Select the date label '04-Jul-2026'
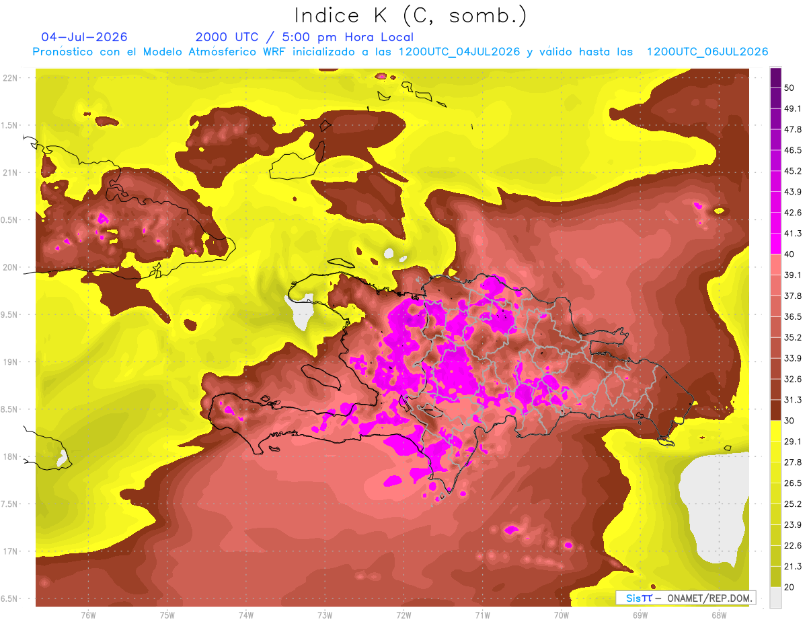Viewport: 807px width, 624px height. pyautogui.click(x=84, y=37)
